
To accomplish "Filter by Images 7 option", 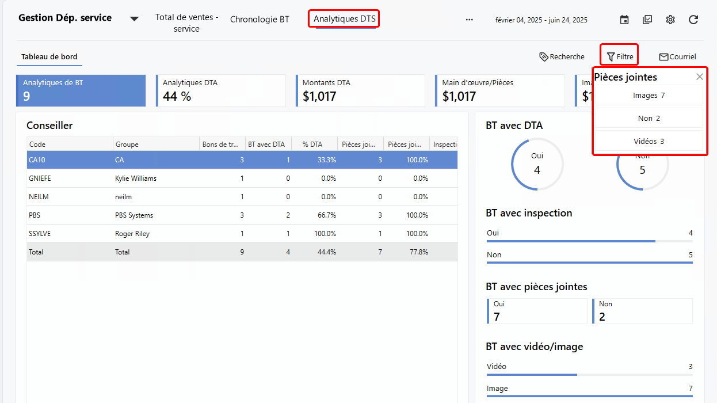I will [649, 96].
